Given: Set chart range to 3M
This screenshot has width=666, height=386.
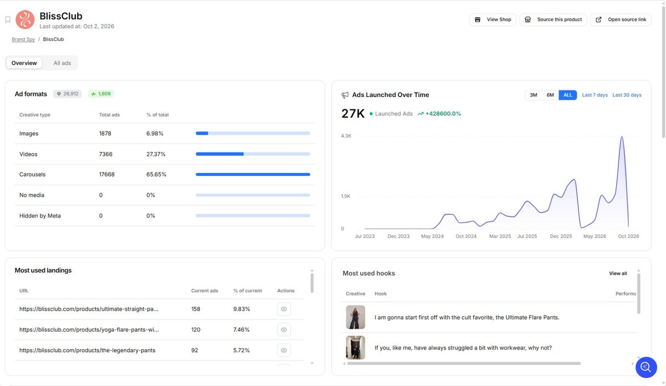Looking at the screenshot, I should (x=533, y=95).
